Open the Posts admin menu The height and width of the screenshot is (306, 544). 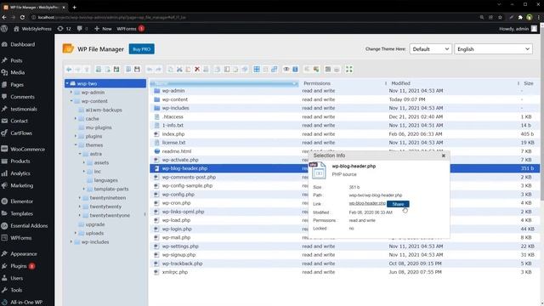tap(16, 60)
